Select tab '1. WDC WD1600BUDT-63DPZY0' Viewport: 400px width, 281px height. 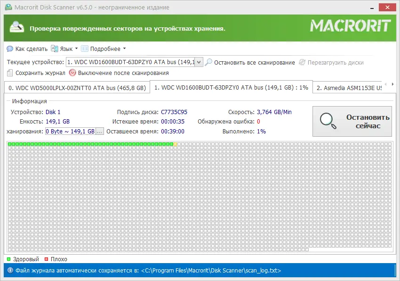click(x=231, y=87)
